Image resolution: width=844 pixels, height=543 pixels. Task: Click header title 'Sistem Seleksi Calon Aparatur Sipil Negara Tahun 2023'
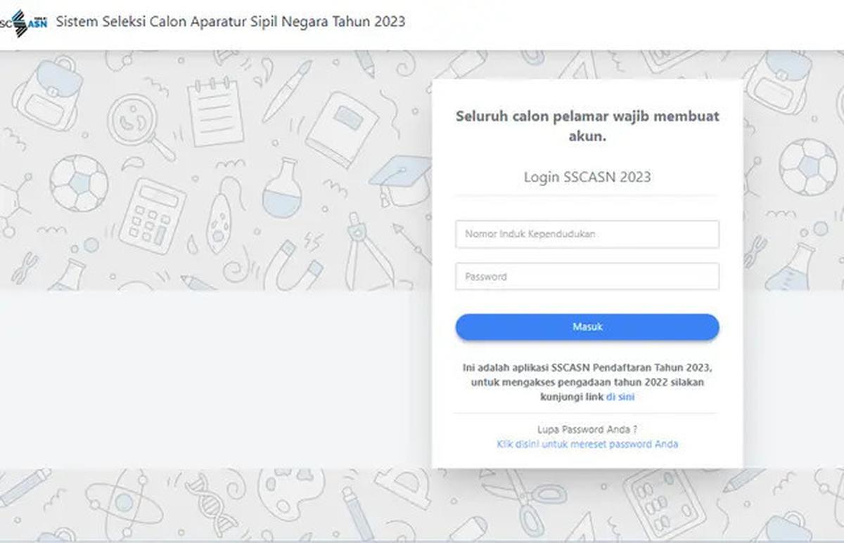(231, 22)
